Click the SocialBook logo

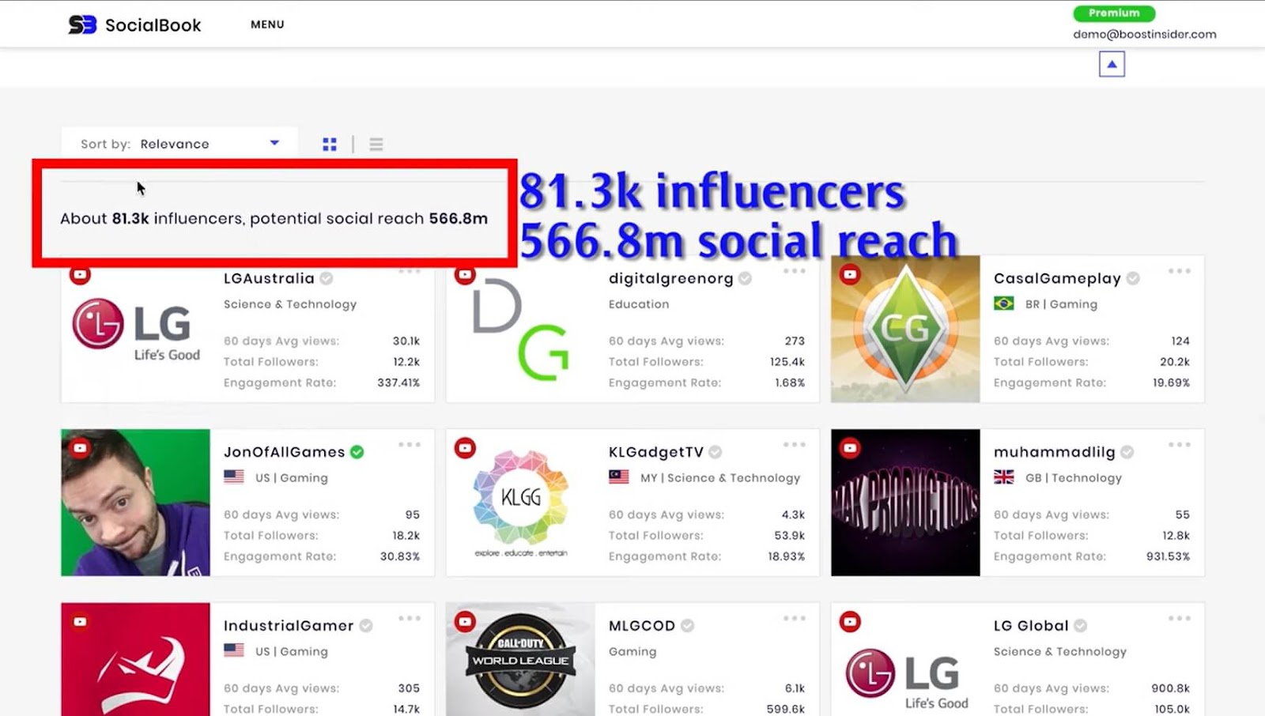click(x=134, y=25)
